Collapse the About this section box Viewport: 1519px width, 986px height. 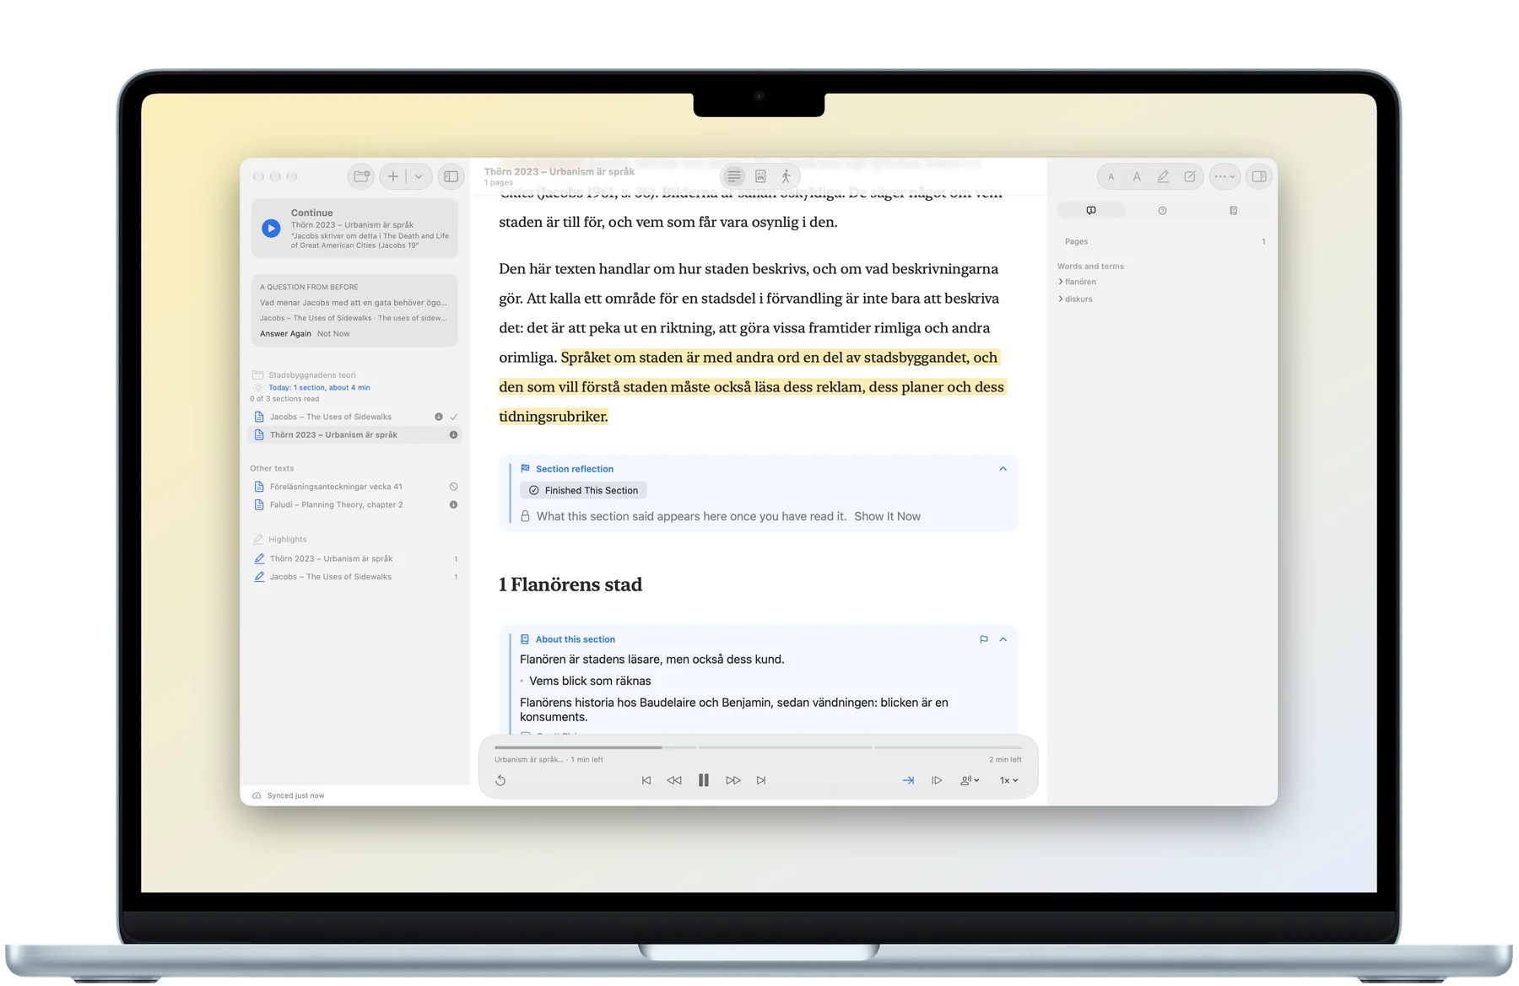point(1003,639)
